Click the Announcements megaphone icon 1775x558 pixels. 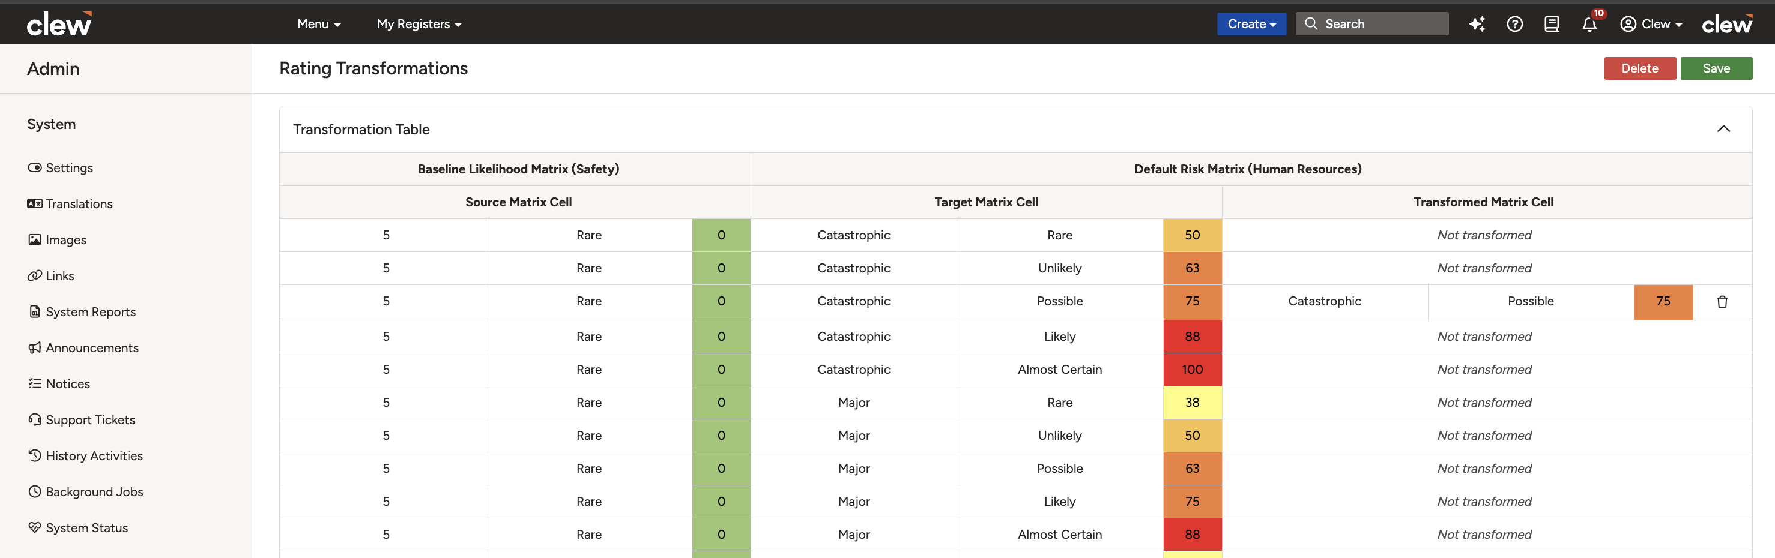34,347
